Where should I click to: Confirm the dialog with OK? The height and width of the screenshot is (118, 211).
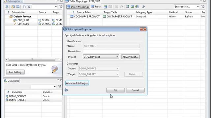[115, 90]
